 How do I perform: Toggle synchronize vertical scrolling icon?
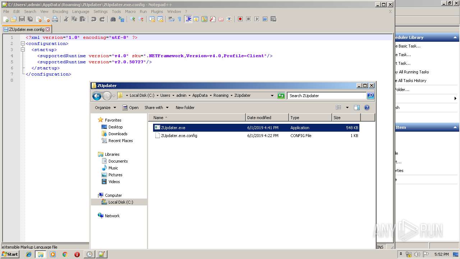click(x=152, y=19)
